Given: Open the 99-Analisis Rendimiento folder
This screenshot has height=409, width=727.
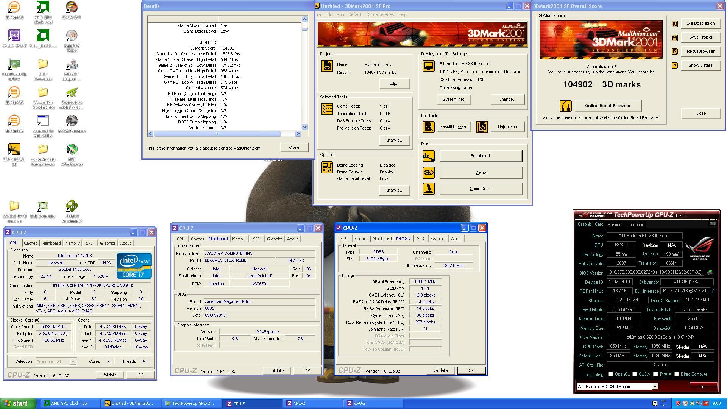Looking at the screenshot, I should coord(43,98).
